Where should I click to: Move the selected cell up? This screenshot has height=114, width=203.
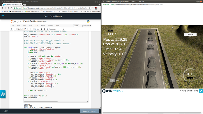point(29,29)
